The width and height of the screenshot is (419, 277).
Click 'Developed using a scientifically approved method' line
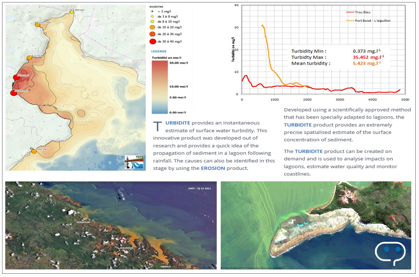(x=347, y=110)
